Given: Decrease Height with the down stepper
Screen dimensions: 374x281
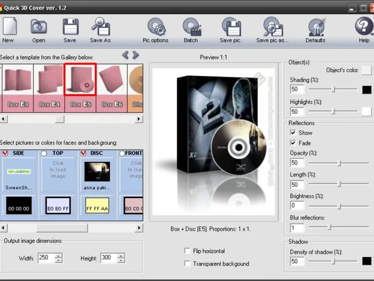Looking at the screenshot, I should pyautogui.click(x=121, y=260).
